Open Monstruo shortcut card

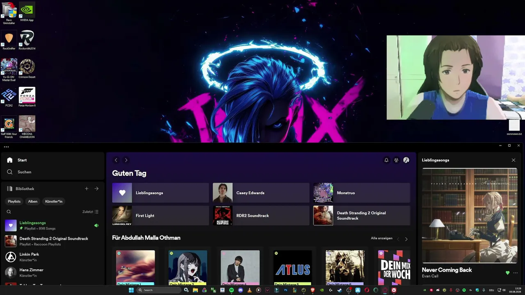tap(362, 193)
